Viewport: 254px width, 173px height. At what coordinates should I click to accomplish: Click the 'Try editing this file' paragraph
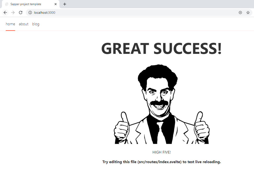pyautogui.click(x=161, y=162)
